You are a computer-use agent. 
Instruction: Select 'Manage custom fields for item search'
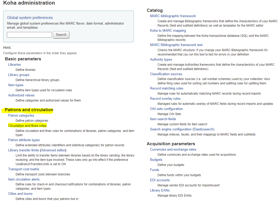(x=182, y=124)
